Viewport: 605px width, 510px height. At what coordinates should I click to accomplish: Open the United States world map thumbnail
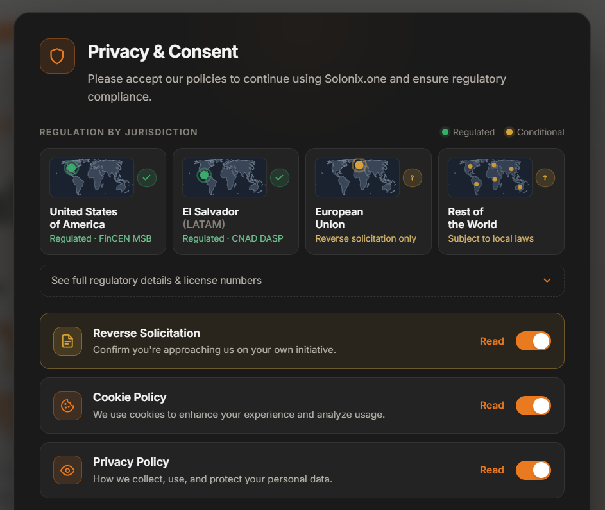coord(92,177)
